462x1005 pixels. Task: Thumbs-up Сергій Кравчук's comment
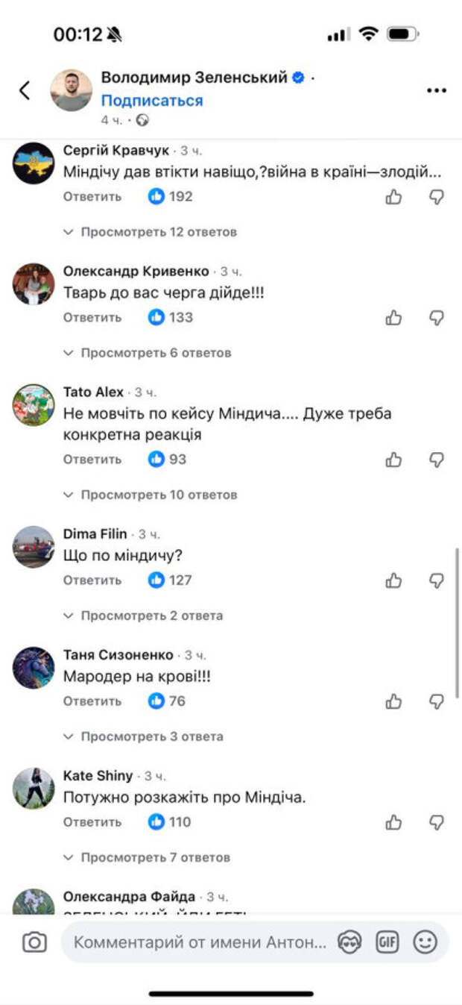[x=393, y=197]
